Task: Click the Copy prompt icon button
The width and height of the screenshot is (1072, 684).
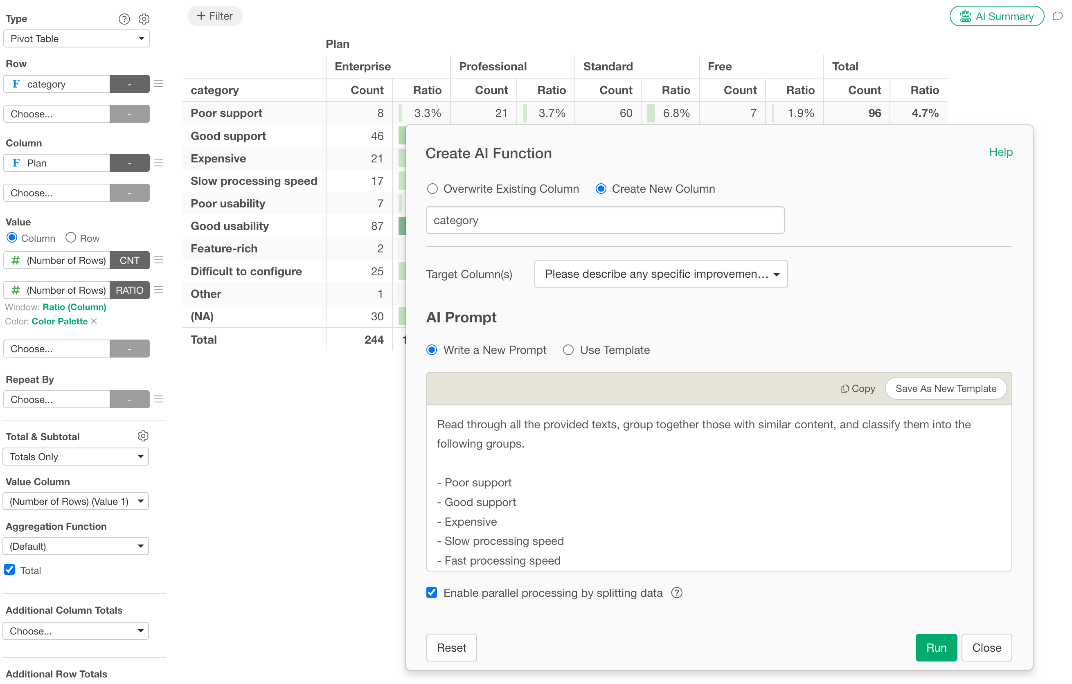Action: point(858,388)
